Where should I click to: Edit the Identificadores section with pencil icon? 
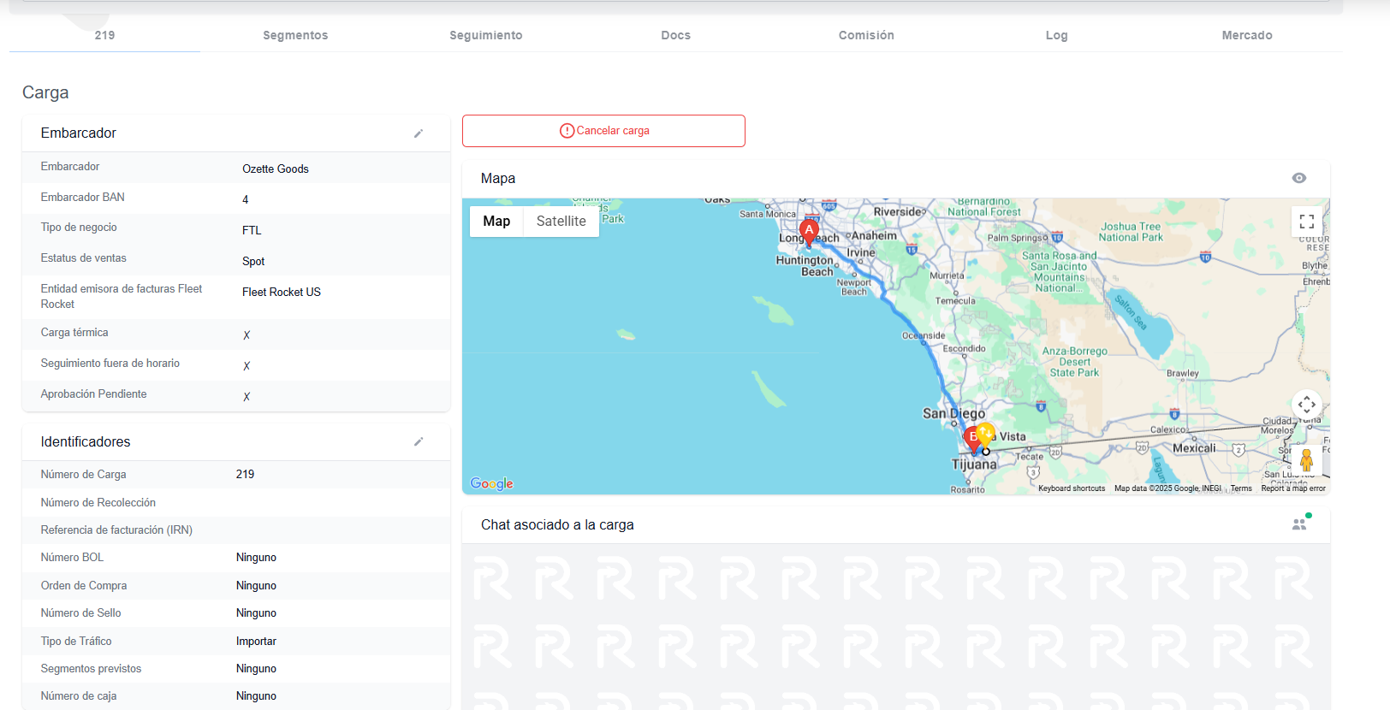(419, 442)
